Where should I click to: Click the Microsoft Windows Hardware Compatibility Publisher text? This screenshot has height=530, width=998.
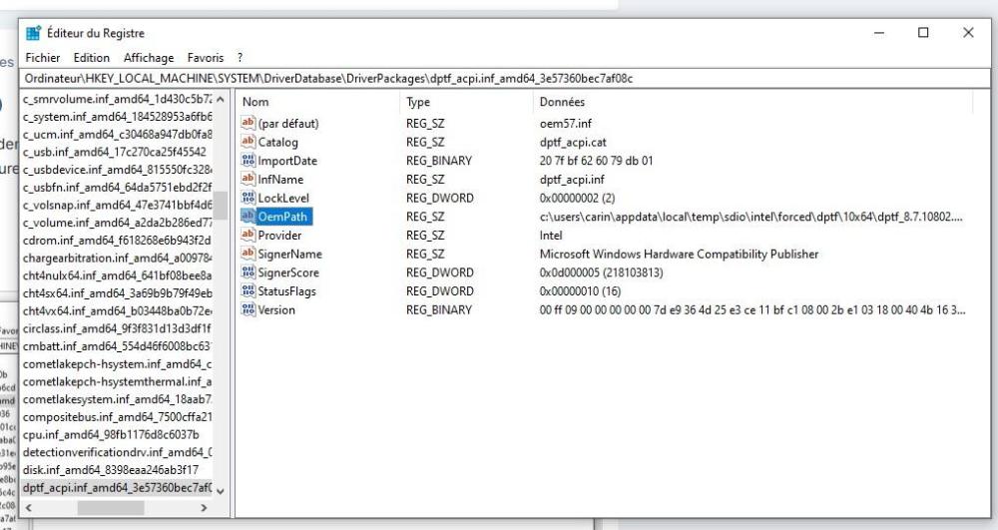[x=679, y=254]
